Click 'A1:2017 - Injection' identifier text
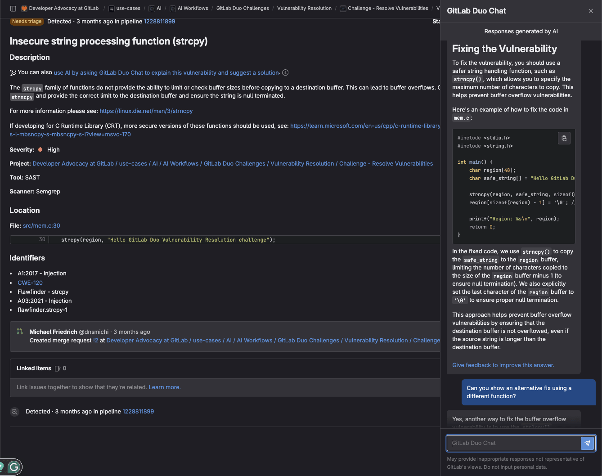Image resolution: width=602 pixels, height=476 pixels. (x=42, y=273)
